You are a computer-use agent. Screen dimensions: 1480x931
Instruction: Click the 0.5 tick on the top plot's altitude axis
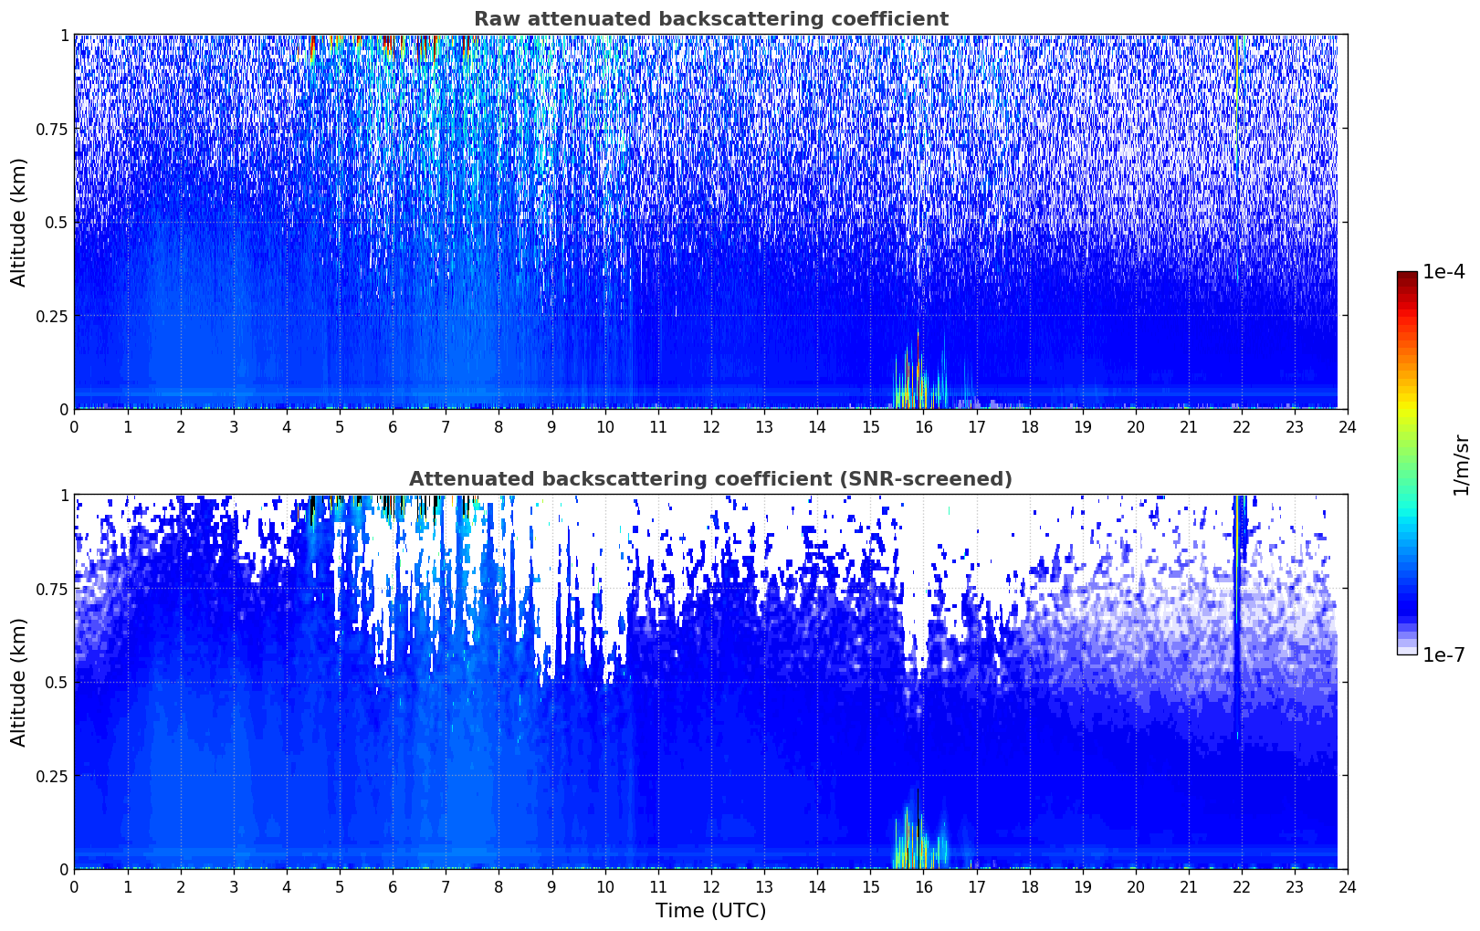pos(56,222)
